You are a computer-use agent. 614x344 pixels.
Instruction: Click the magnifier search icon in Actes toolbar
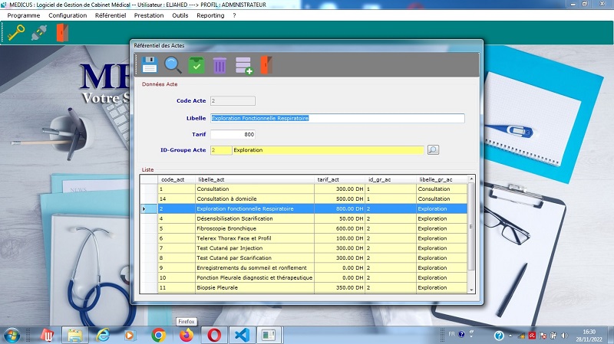[173, 65]
